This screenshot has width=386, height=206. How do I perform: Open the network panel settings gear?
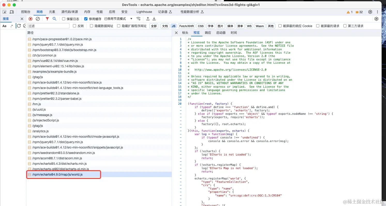click(376, 19)
